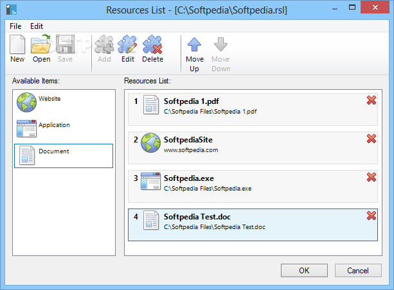Click the Add label in the toolbar

pos(104,59)
